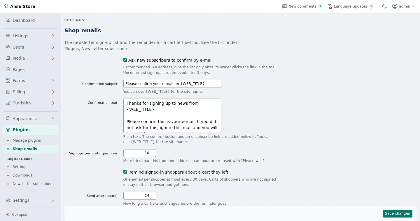This screenshot has width=420, height=221.
Task: Click the Save changes button
Action: (x=397, y=213)
